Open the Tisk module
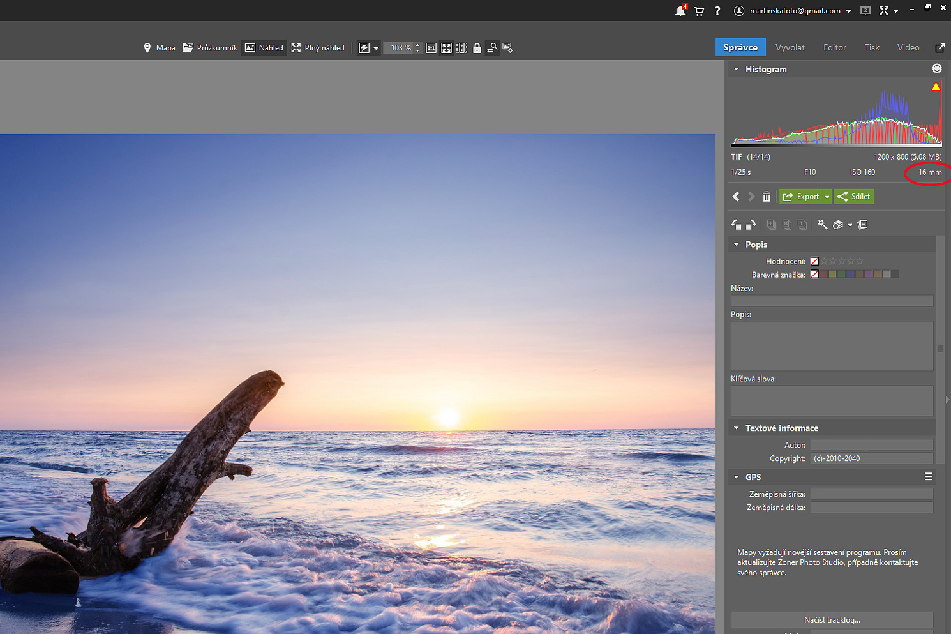 pyautogui.click(x=872, y=47)
